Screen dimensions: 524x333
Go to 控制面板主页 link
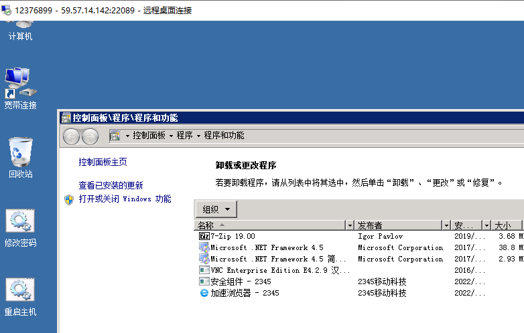tap(103, 162)
